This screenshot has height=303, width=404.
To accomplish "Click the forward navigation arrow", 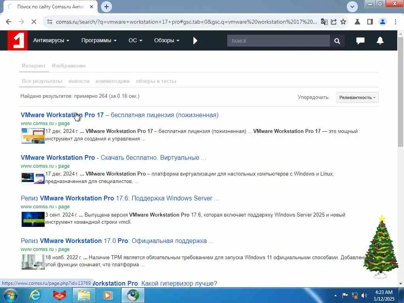I will (x=21, y=22).
